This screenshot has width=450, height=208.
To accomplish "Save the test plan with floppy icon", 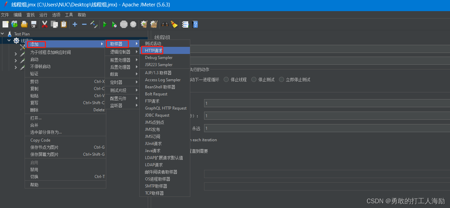I will click(33, 24).
